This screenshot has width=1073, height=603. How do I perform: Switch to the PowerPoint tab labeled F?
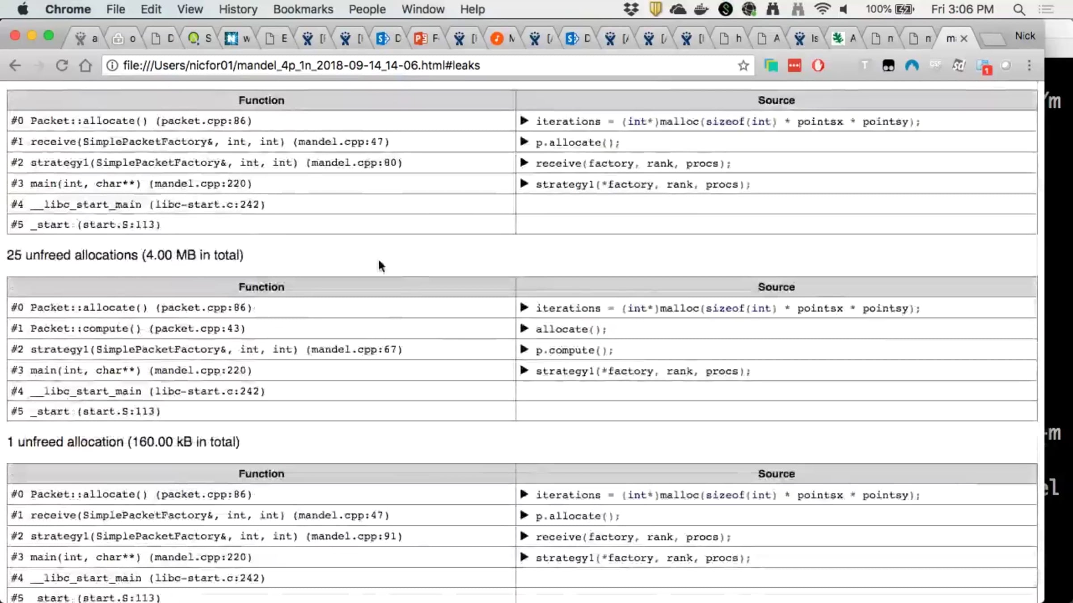426,39
